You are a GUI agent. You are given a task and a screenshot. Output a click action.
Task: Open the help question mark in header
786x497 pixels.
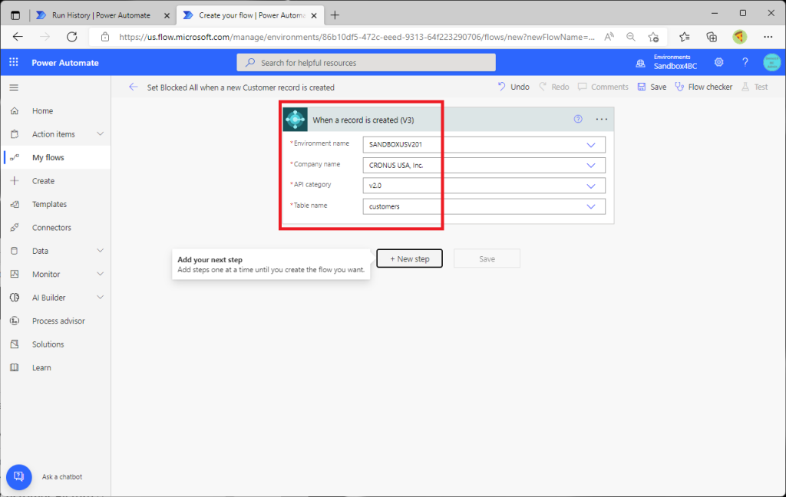745,62
